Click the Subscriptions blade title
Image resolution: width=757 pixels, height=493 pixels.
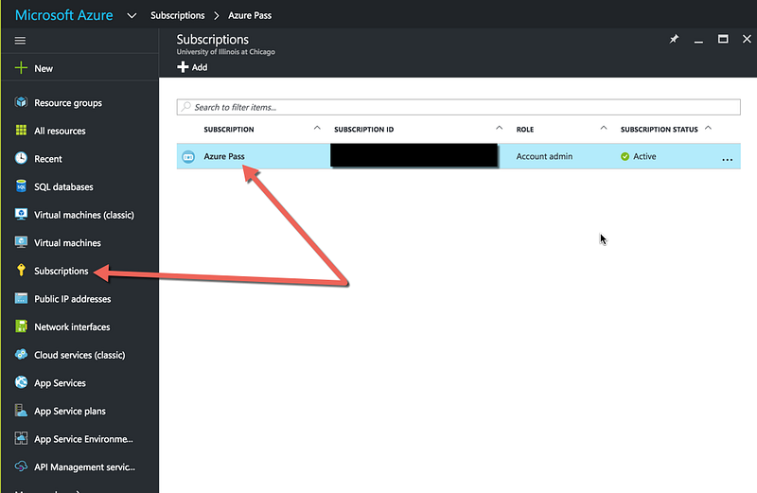[212, 39]
